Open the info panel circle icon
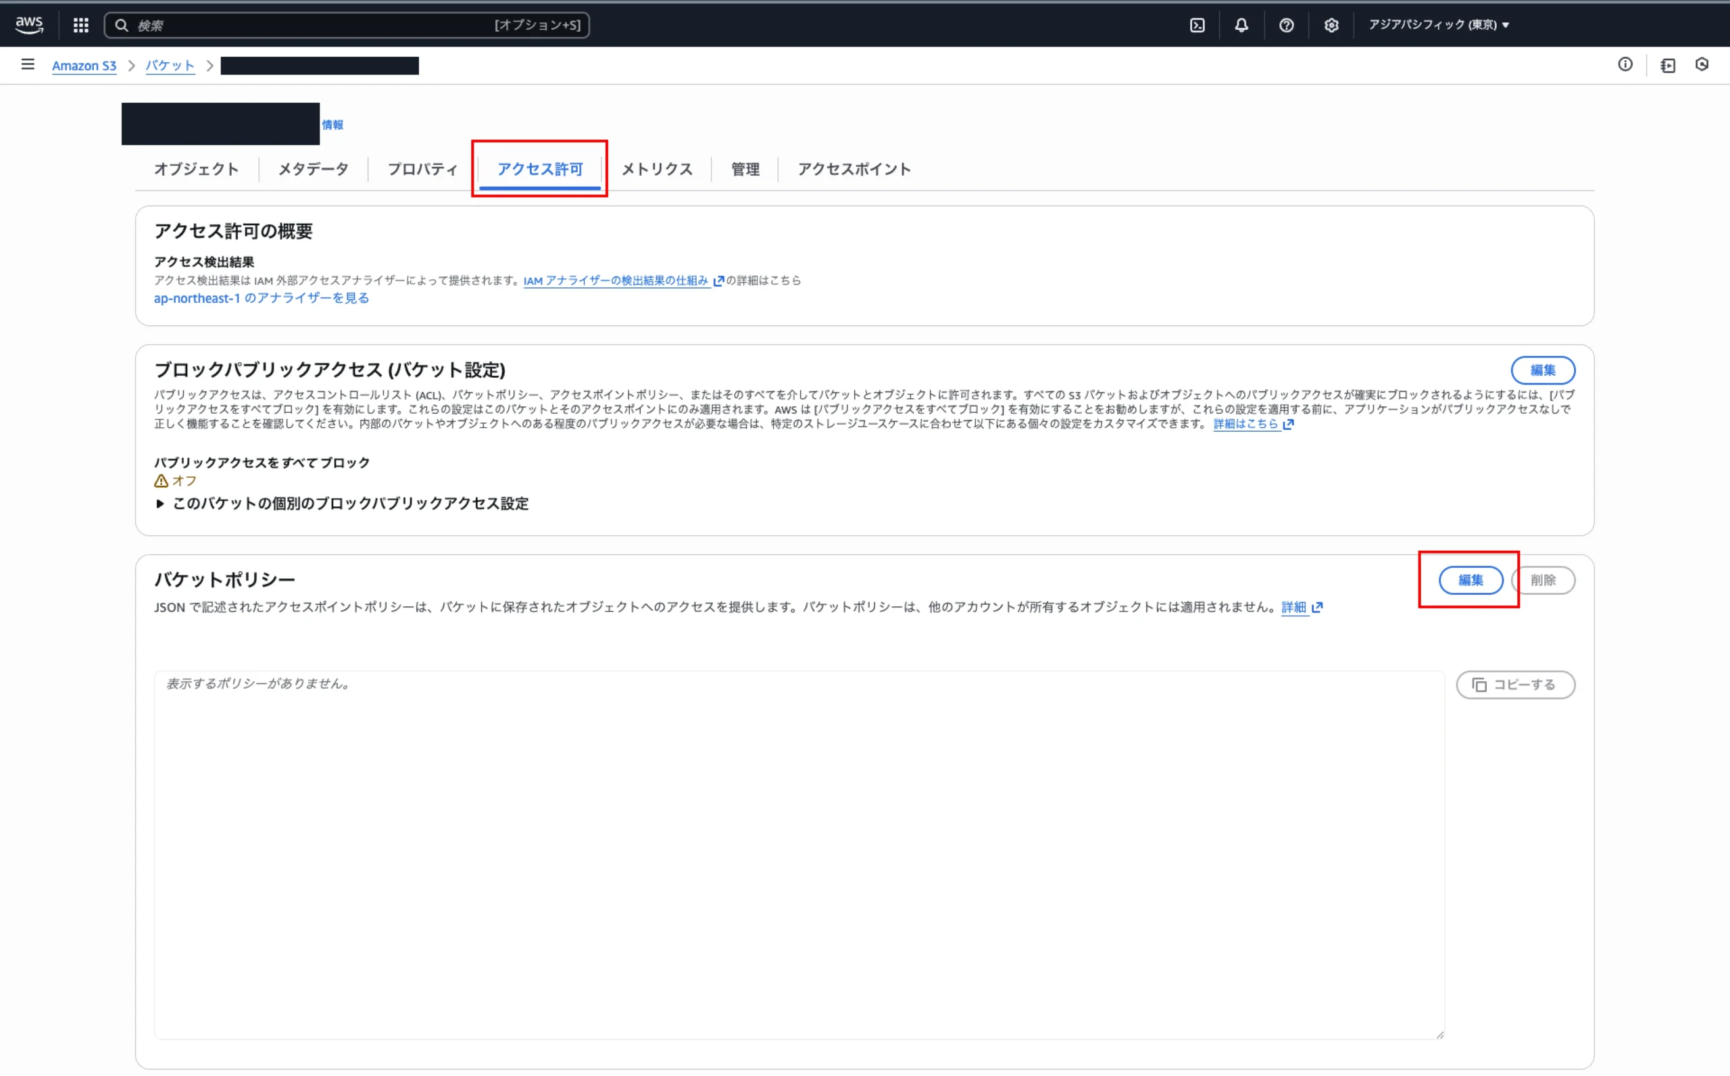This screenshot has height=1076, width=1730. click(1625, 65)
